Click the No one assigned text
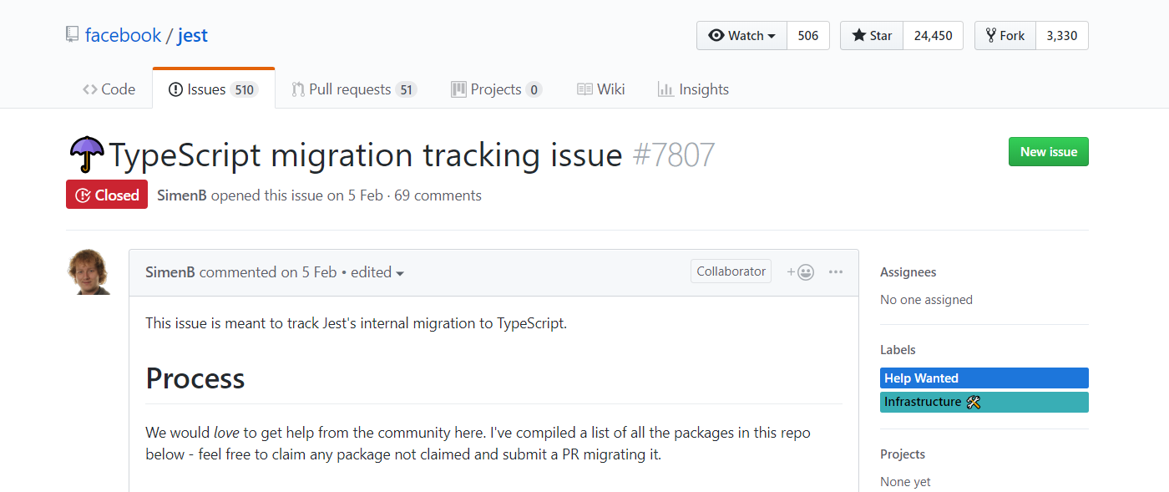Image resolution: width=1169 pixels, height=492 pixels. 926,300
